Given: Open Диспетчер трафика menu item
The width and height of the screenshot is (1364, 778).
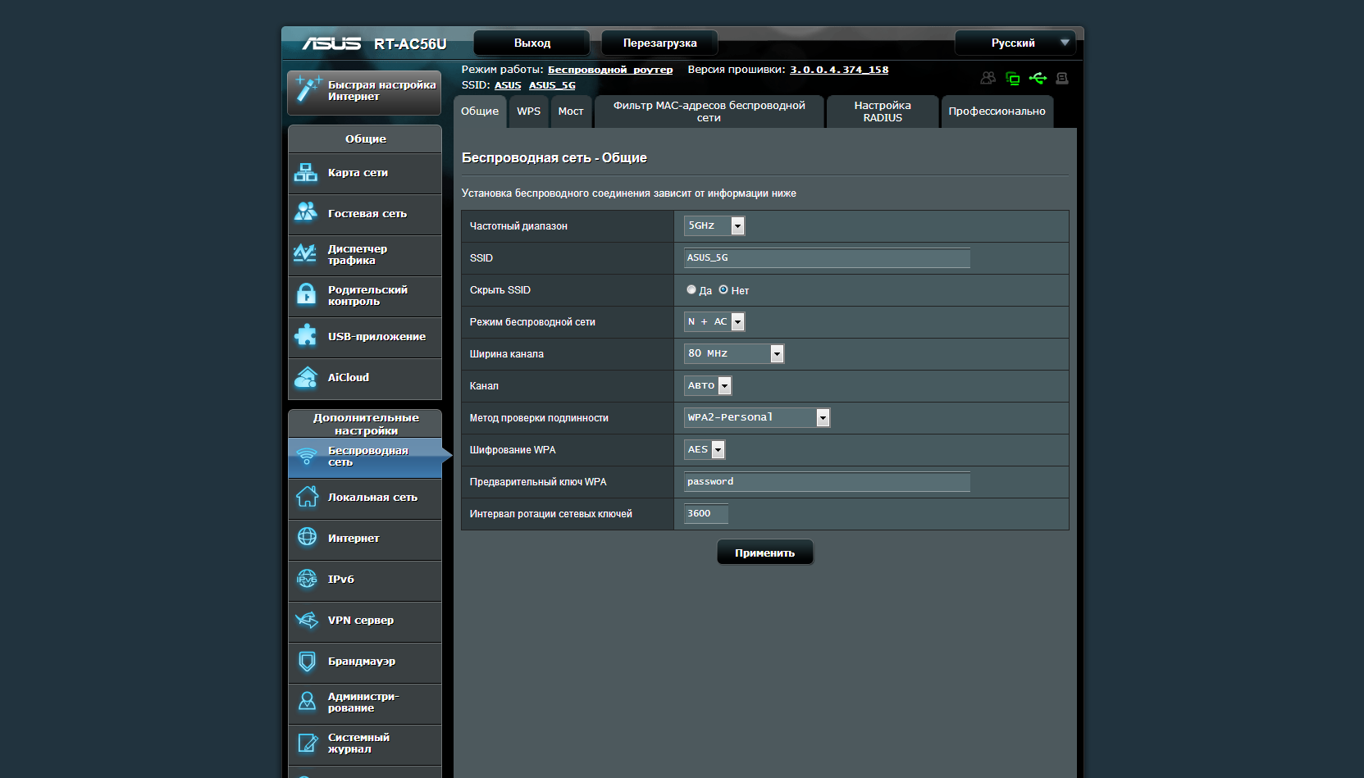Looking at the screenshot, I should tap(365, 255).
